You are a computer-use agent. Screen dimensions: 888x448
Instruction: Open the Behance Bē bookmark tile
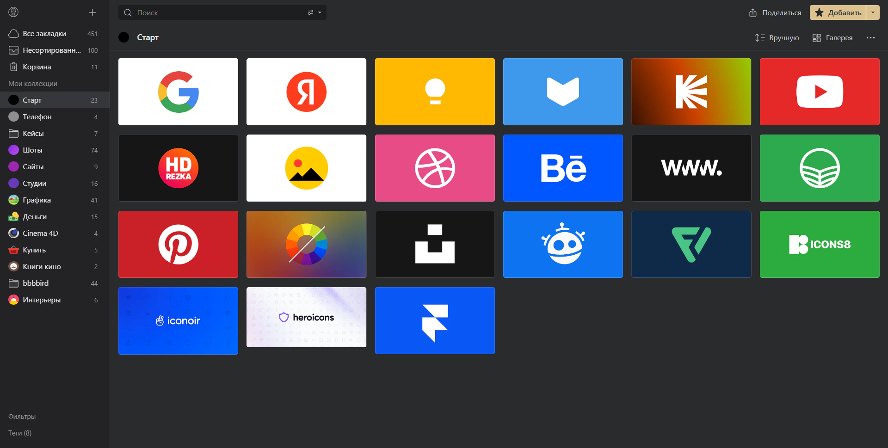click(563, 168)
